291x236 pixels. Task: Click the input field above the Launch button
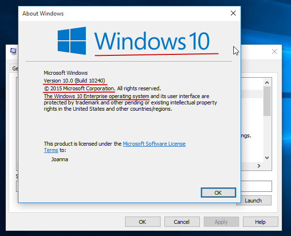pos(256,186)
